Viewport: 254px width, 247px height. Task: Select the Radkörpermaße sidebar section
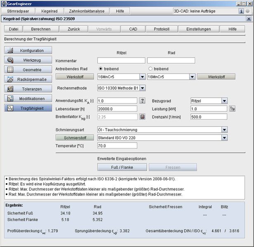click(28, 79)
